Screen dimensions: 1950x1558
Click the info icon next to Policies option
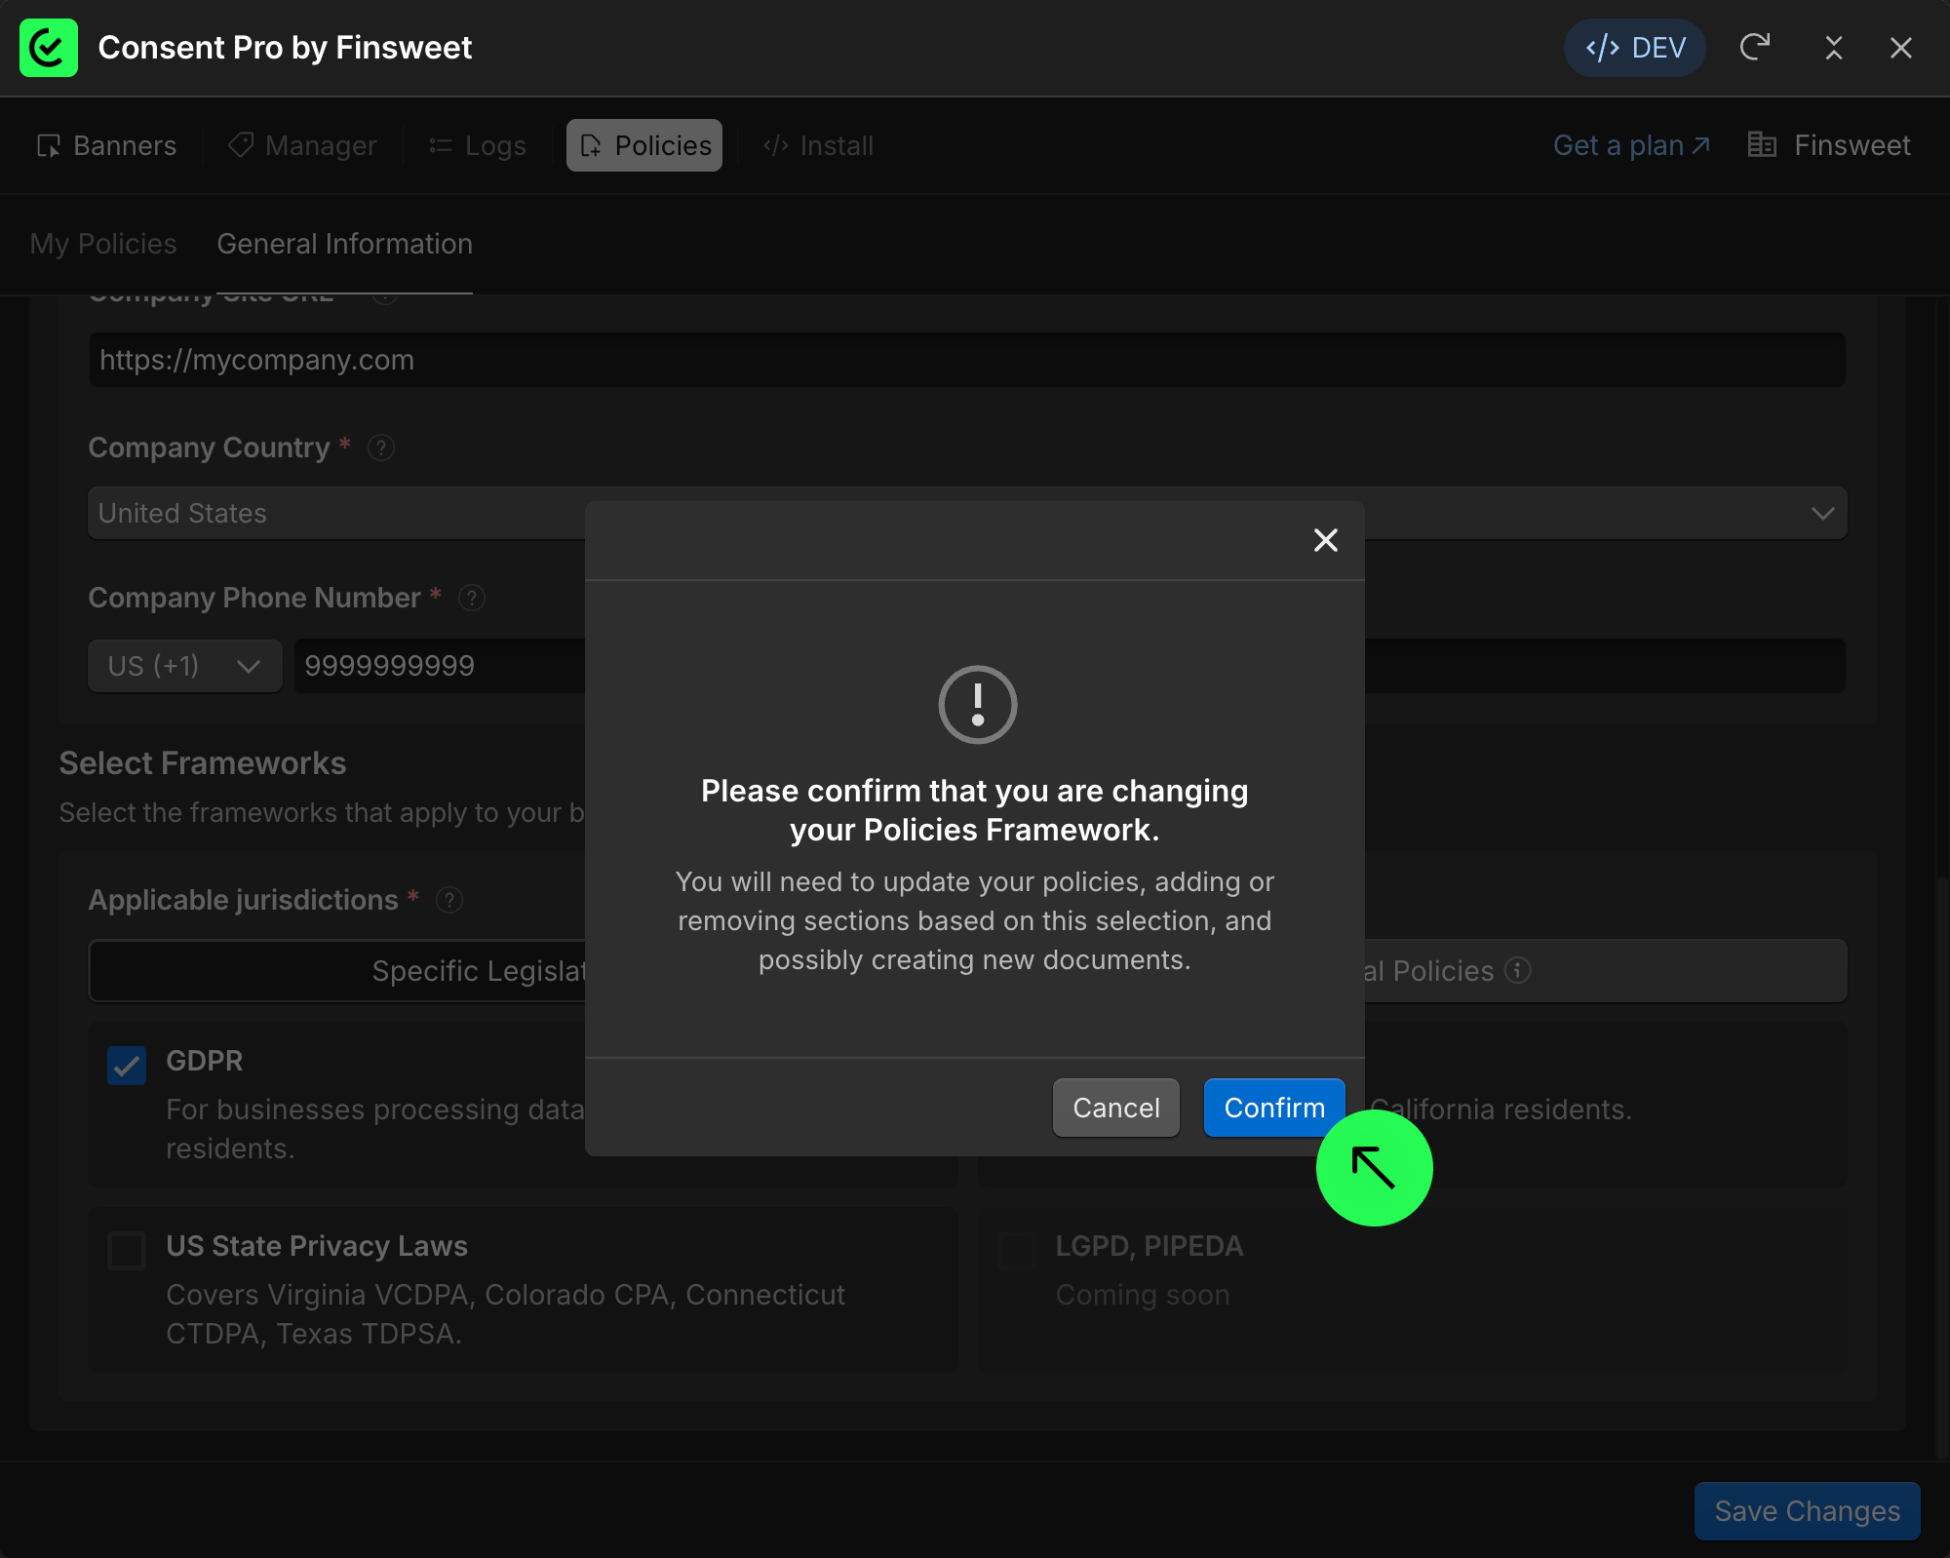[1518, 970]
